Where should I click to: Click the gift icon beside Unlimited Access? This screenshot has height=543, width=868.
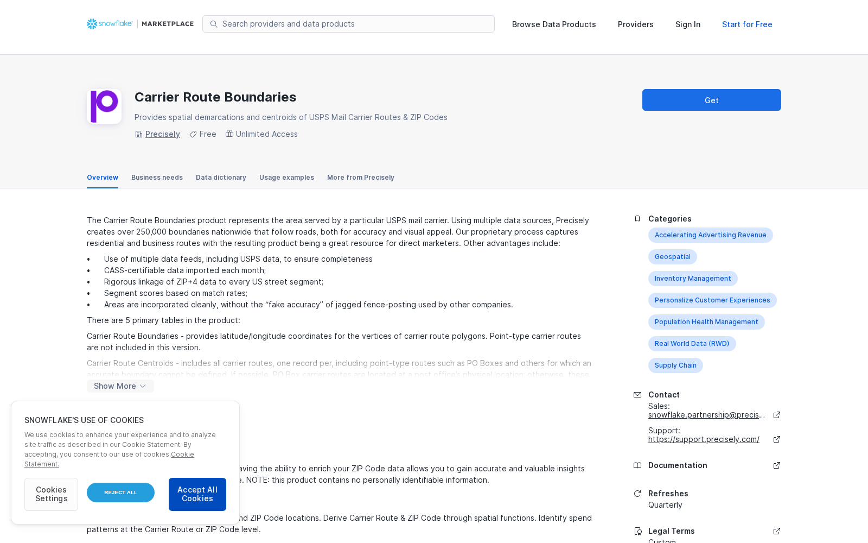coord(229,134)
